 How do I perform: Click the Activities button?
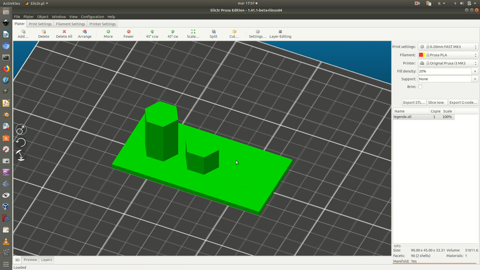(x=11, y=3)
